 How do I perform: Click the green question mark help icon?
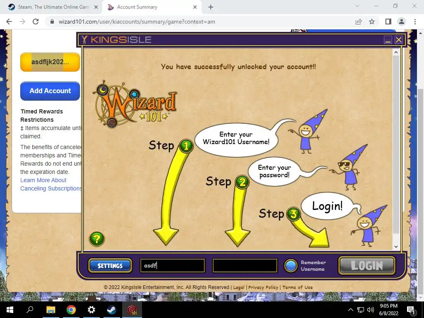[97, 239]
